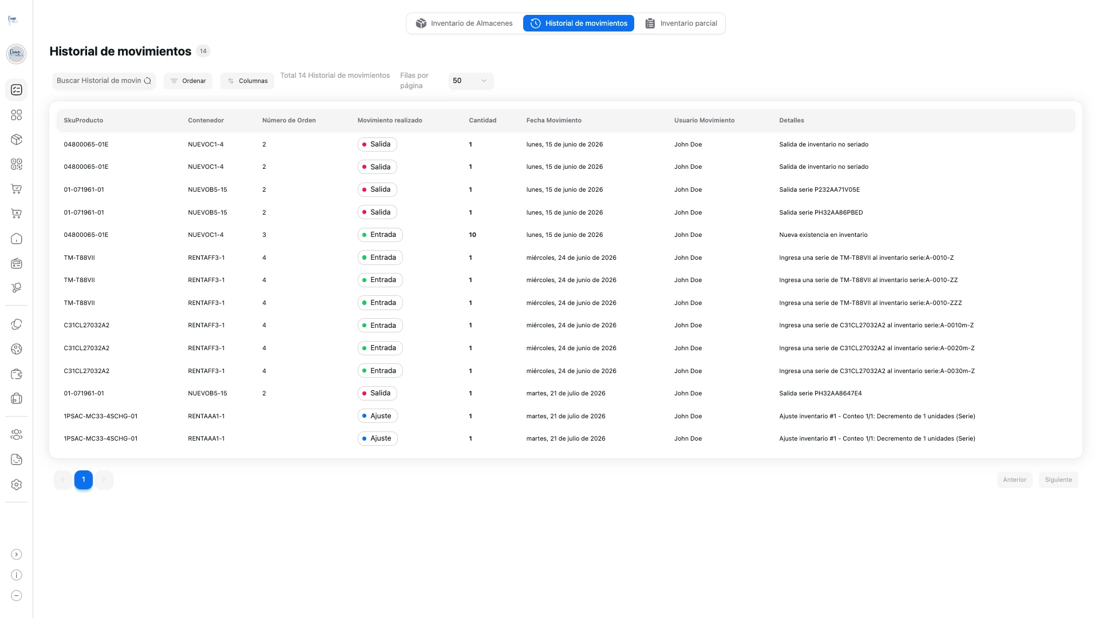The height and width of the screenshot is (618, 1099).
Task: Open the radio device icon in sidebar
Action: pyautogui.click(x=17, y=263)
